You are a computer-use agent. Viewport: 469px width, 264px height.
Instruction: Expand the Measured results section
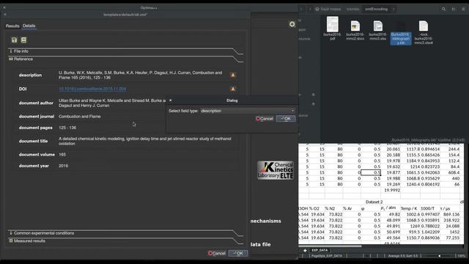[x=125, y=241]
